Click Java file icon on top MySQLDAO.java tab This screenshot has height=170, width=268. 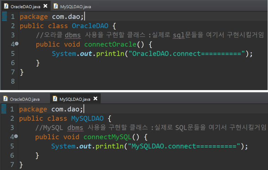point(56,6)
